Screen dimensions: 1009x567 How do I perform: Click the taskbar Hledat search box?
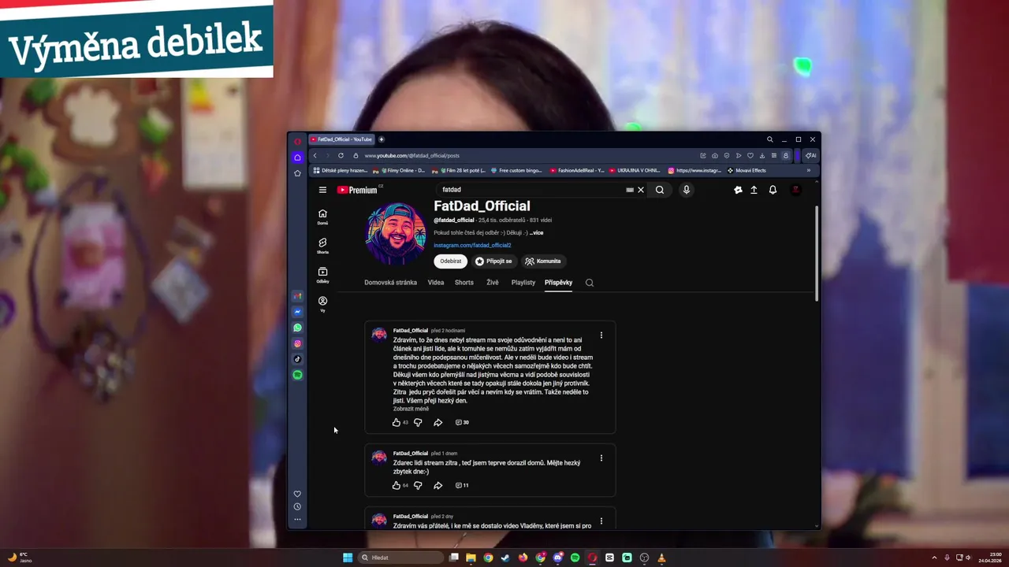click(x=401, y=558)
